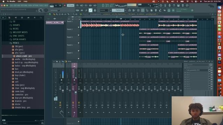Click the render/export audio icon

(x=183, y=6)
